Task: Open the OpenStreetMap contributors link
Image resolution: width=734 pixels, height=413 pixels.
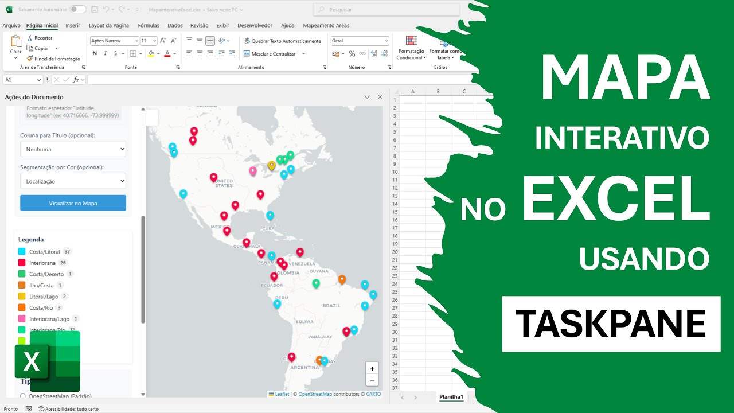Action: tap(315, 394)
